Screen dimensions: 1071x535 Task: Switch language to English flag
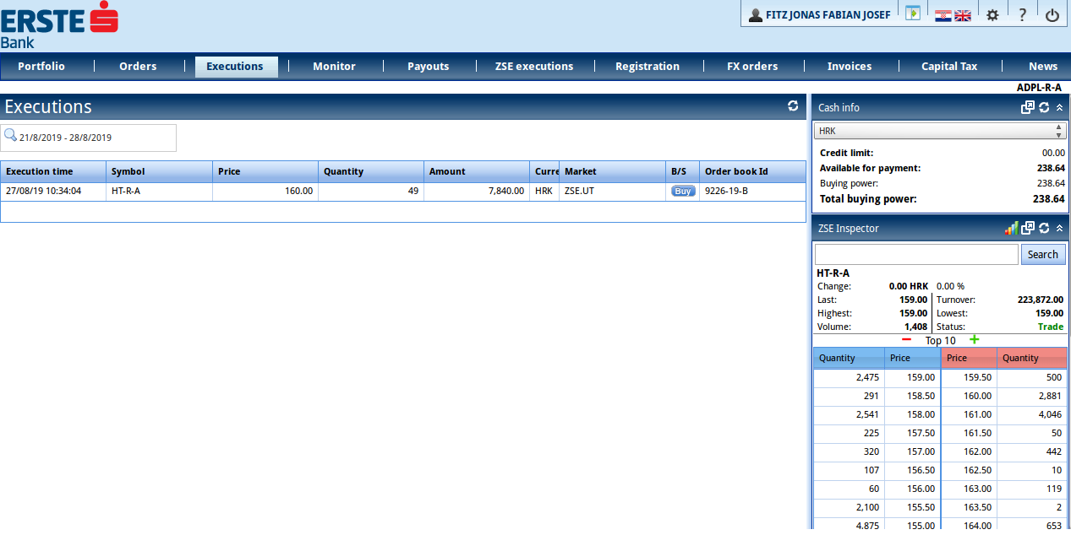coord(963,15)
